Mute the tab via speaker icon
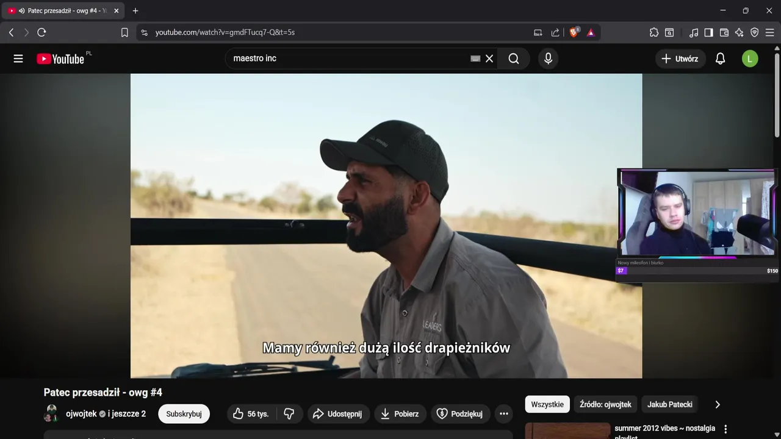Viewport: 781px width, 439px height. [22, 11]
